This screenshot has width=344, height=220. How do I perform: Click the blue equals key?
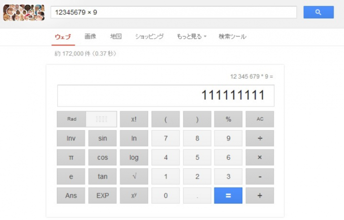[x=228, y=196]
